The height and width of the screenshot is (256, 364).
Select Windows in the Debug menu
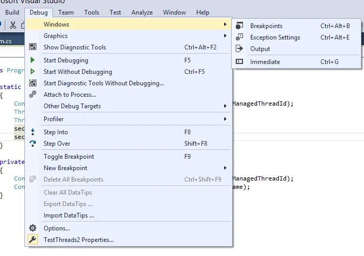128,24
